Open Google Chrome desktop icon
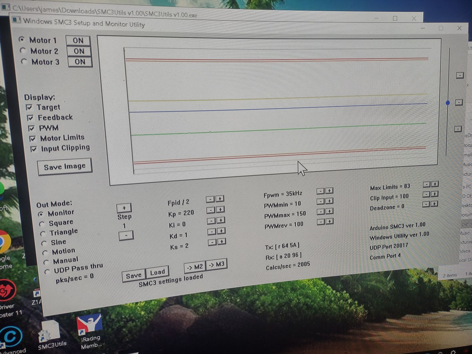472x354 pixels. (x=4, y=249)
